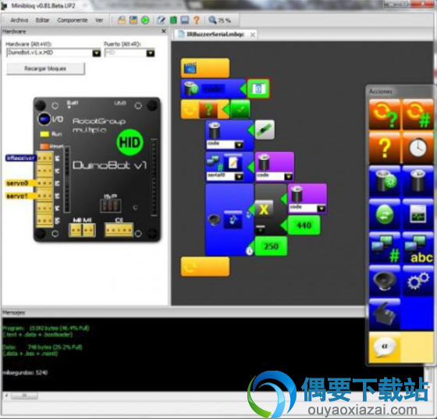Image resolution: width=437 pixels, height=419 pixels.
Task: Open the Puerto port dropdown arrow
Action: tap(150, 52)
